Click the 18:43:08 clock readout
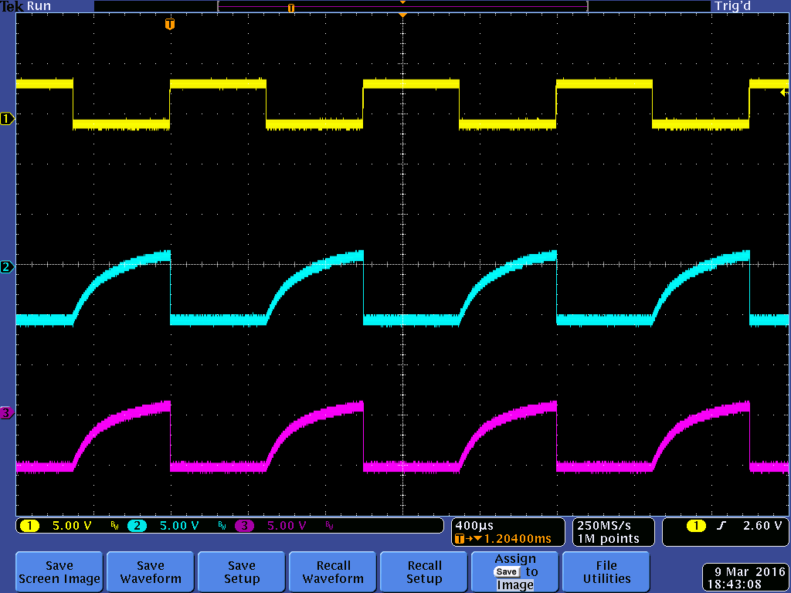791x593 pixels. pos(735,585)
